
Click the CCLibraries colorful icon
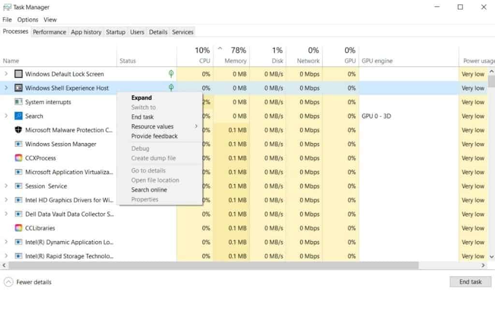[19, 228]
